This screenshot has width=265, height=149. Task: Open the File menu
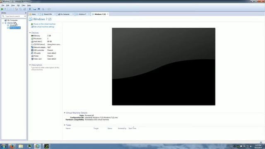[x=3, y=5]
